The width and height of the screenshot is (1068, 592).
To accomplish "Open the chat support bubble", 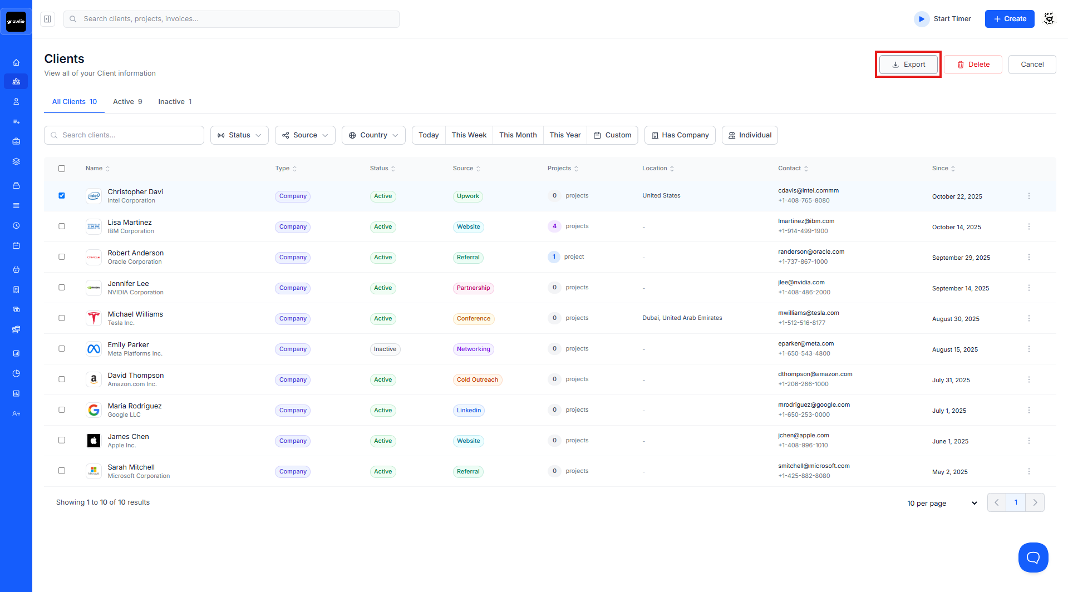I will point(1033,557).
